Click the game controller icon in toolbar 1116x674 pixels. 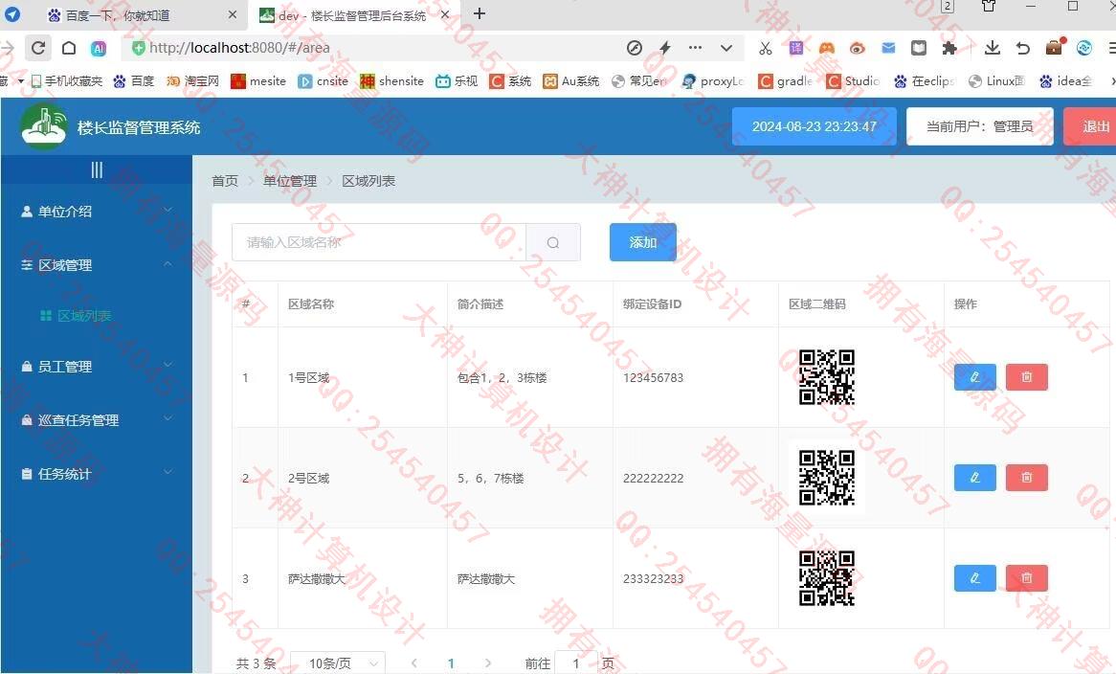click(x=826, y=48)
